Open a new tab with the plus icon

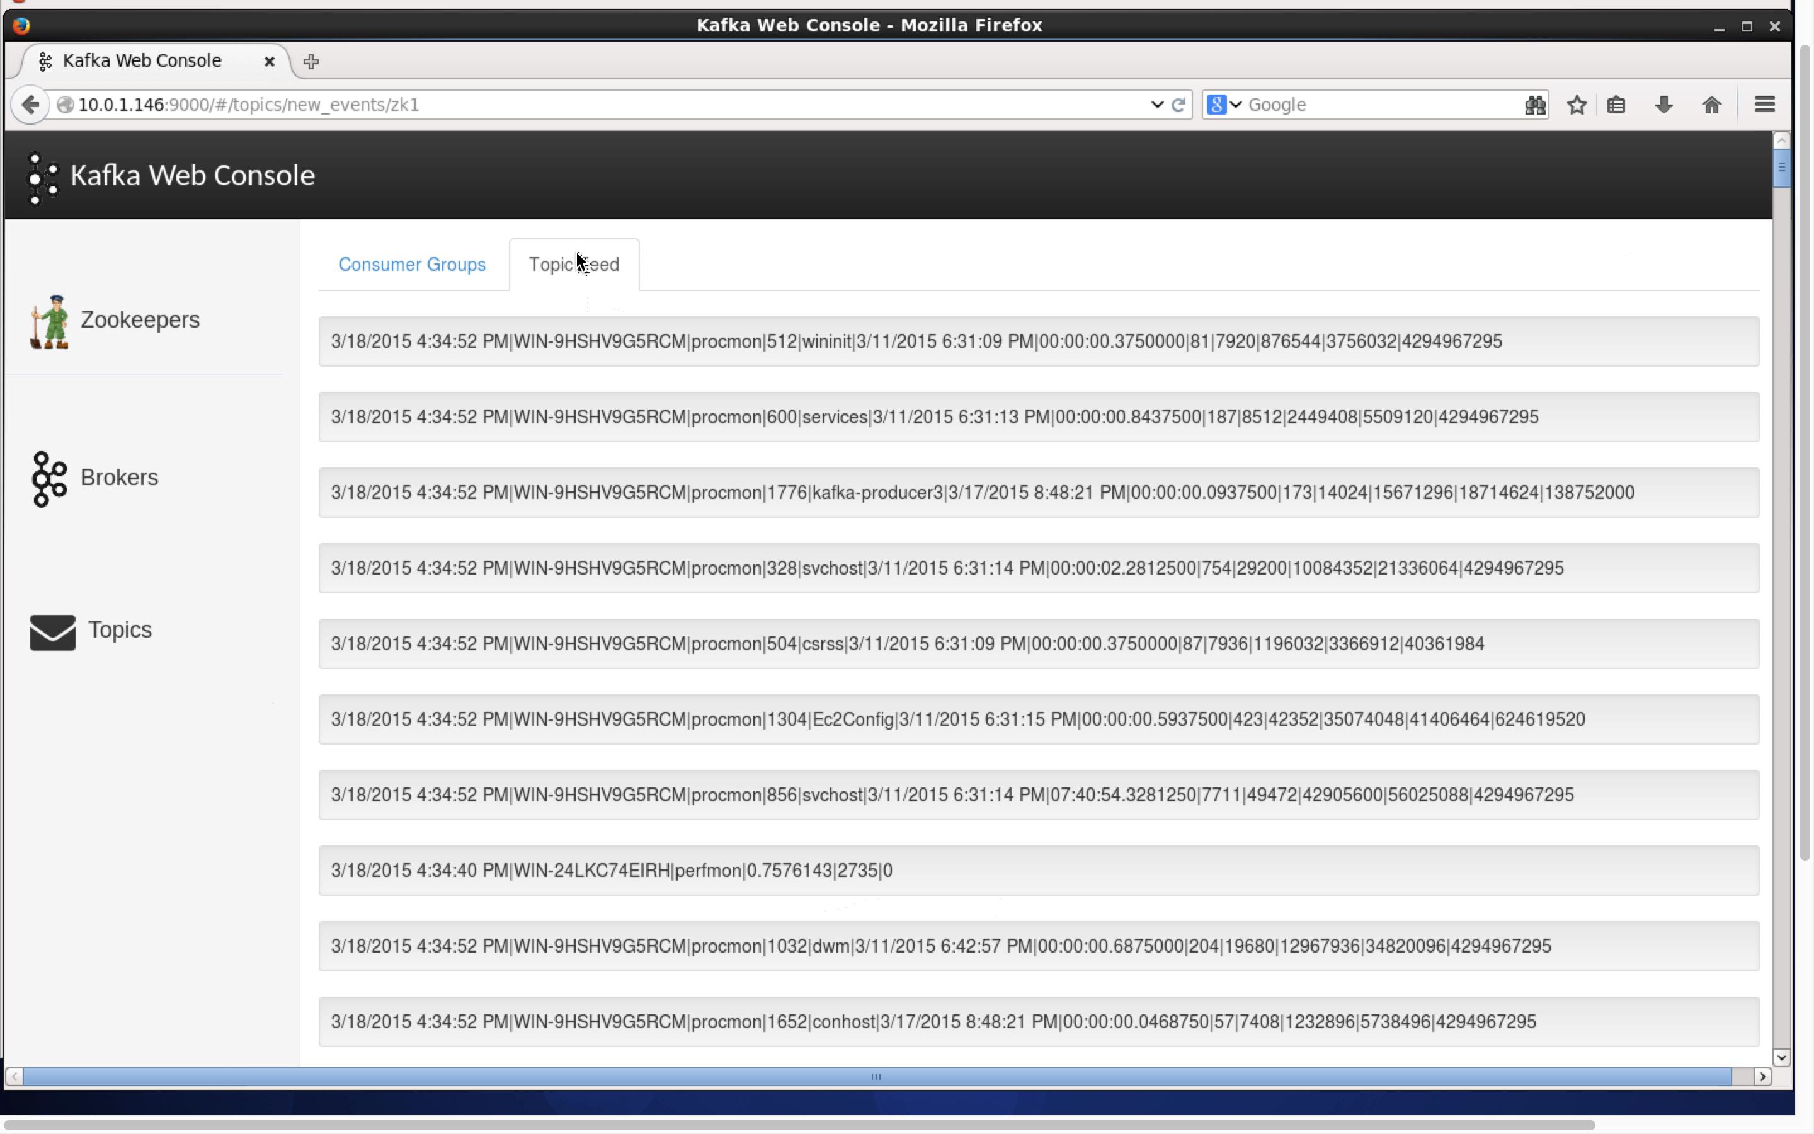pyautogui.click(x=311, y=62)
